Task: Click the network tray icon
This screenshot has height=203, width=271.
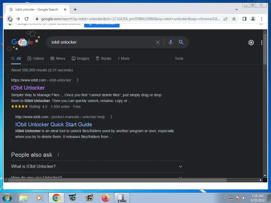Action: coord(231,198)
